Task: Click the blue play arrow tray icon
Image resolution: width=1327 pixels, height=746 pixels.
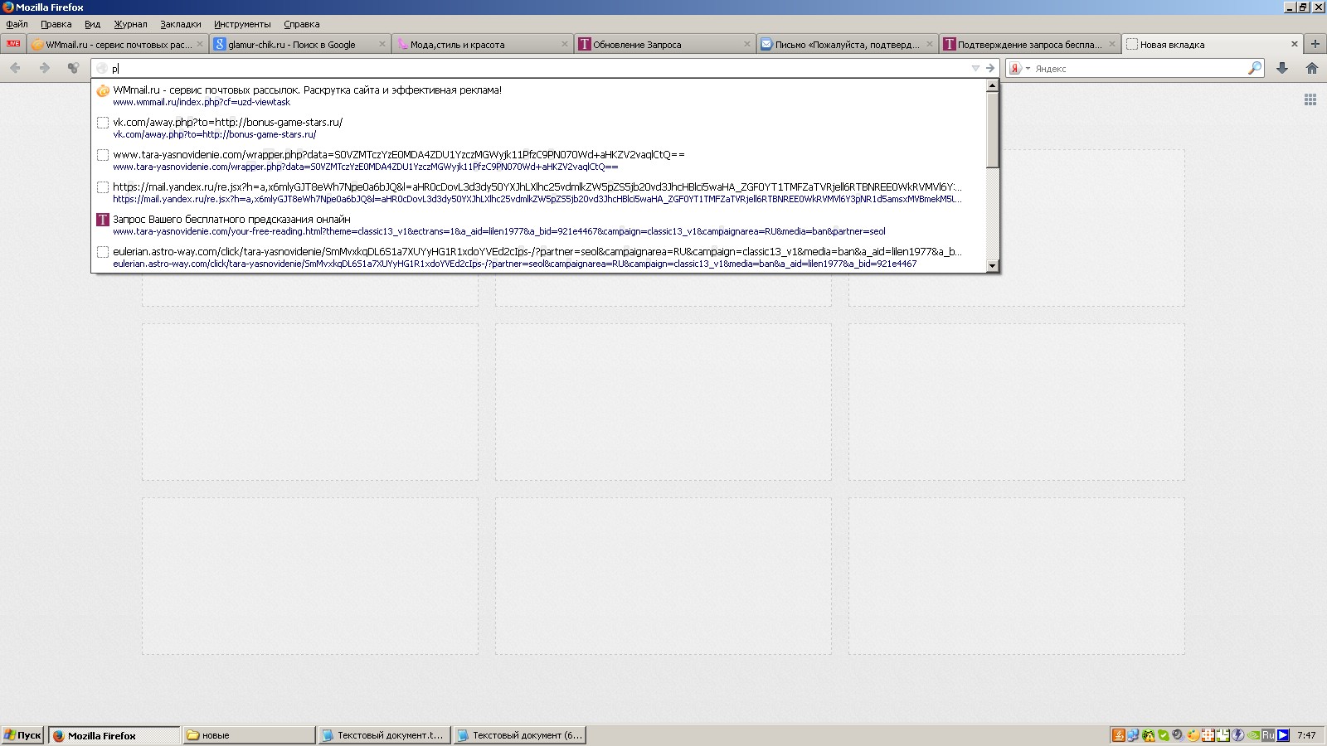Action: point(1283,735)
